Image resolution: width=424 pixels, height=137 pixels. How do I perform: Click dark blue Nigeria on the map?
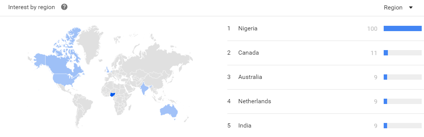(x=113, y=94)
